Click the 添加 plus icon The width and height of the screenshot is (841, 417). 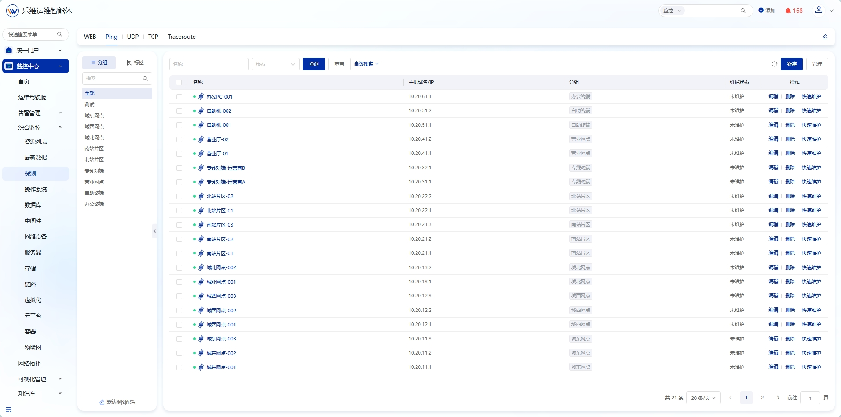point(761,11)
